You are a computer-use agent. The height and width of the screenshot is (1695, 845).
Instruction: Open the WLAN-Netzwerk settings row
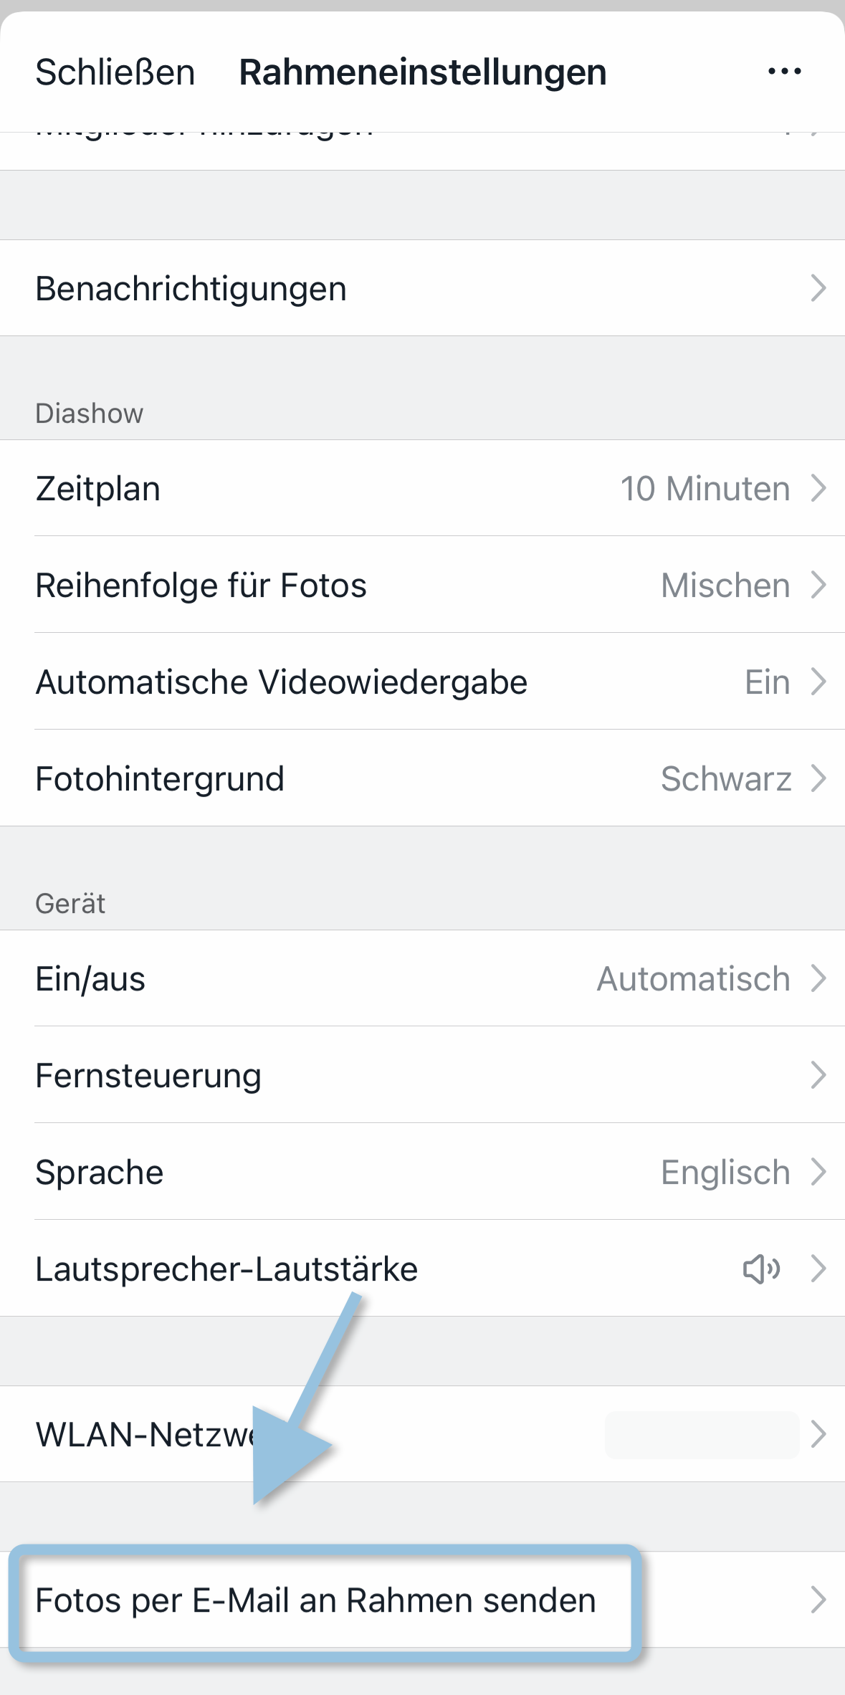143,1435
